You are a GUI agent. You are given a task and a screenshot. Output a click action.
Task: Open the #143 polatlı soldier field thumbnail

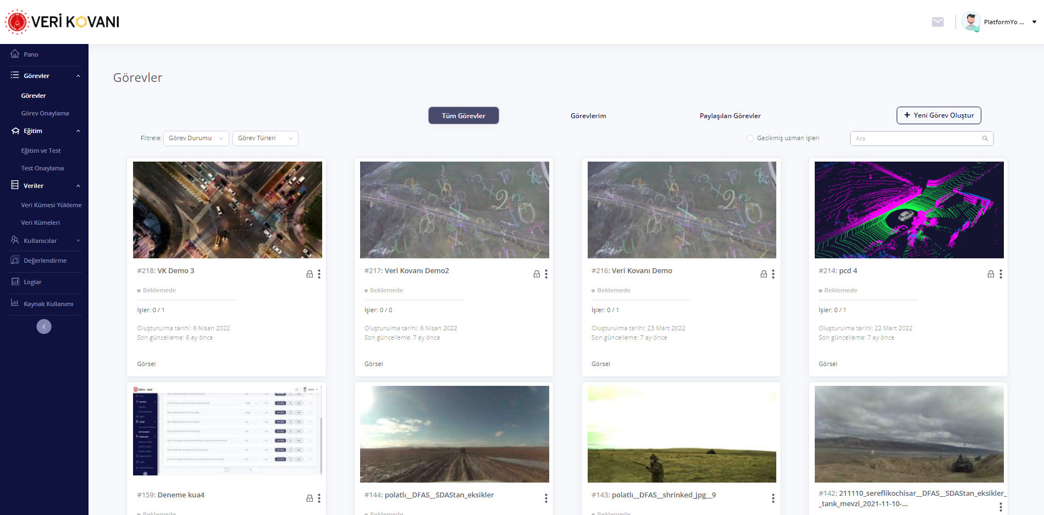[x=682, y=434]
